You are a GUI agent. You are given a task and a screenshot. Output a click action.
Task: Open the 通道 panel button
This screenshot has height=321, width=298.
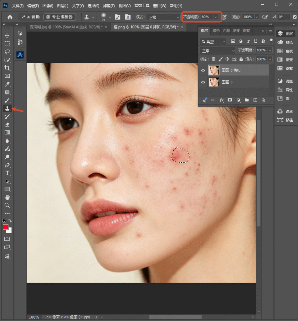[x=285, y=111]
